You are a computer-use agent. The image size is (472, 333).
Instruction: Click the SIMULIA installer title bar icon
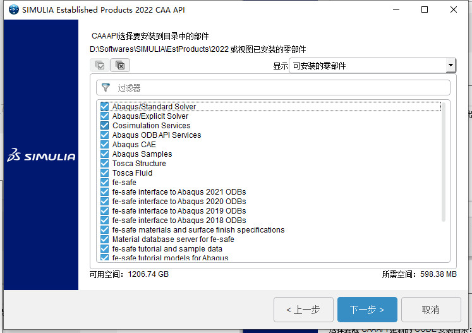point(14,9)
